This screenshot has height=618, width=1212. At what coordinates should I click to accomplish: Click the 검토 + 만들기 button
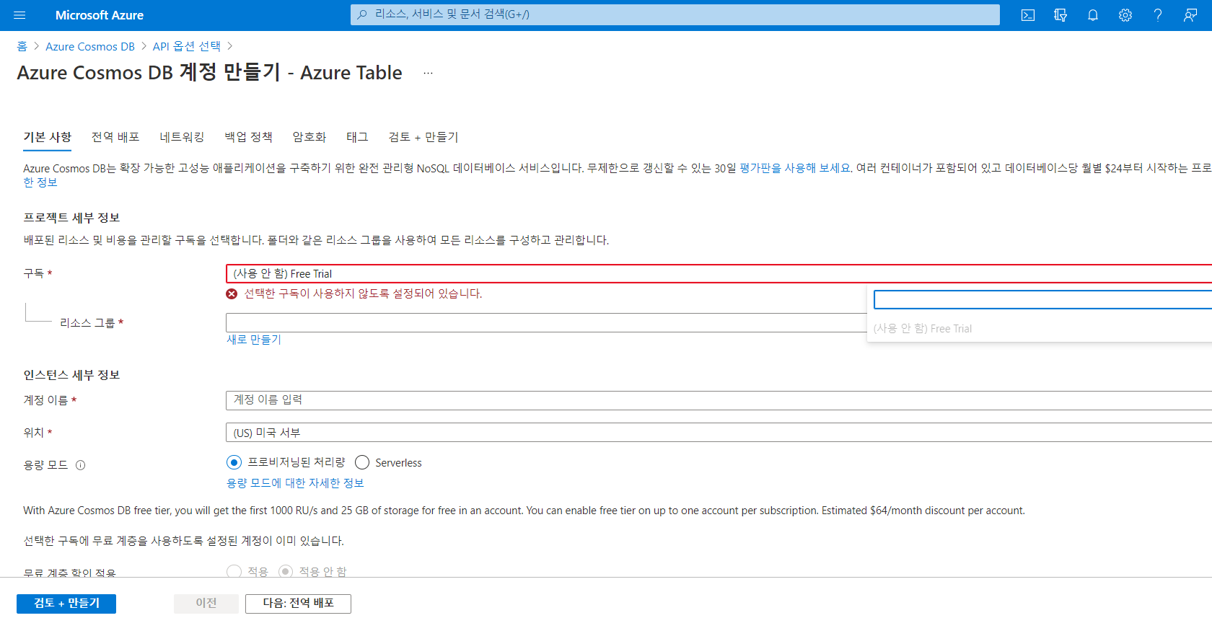click(x=66, y=604)
